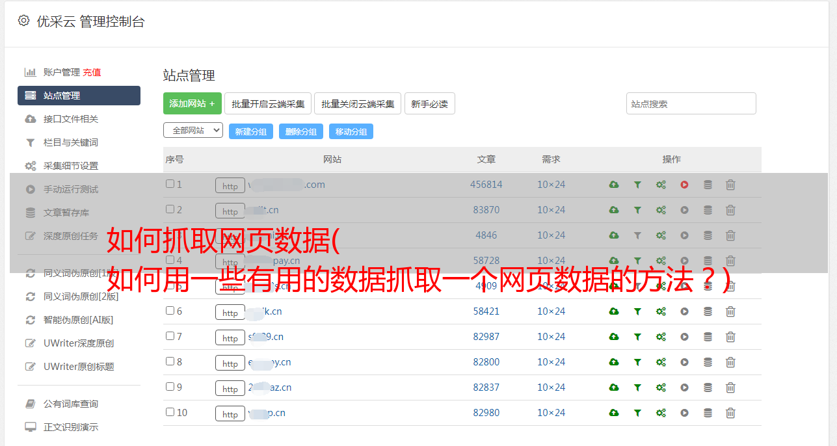
Task: Open 账户管理 in the sidebar
Action: point(62,72)
